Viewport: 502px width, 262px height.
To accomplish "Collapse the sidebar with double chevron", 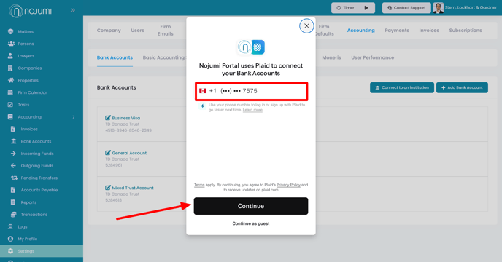I will pyautogui.click(x=73, y=10).
